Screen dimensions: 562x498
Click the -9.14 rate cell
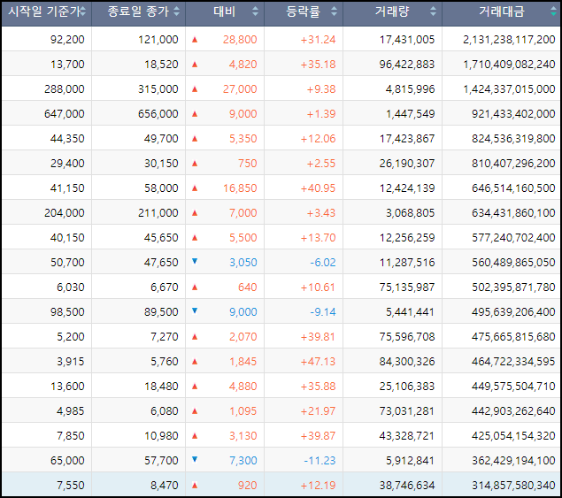point(323,311)
